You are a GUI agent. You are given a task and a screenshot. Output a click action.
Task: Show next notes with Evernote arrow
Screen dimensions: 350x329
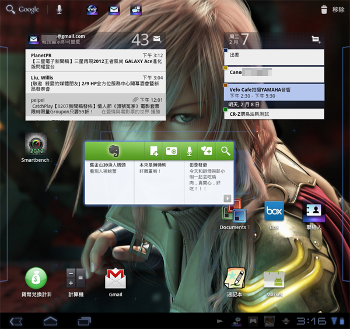(x=228, y=198)
